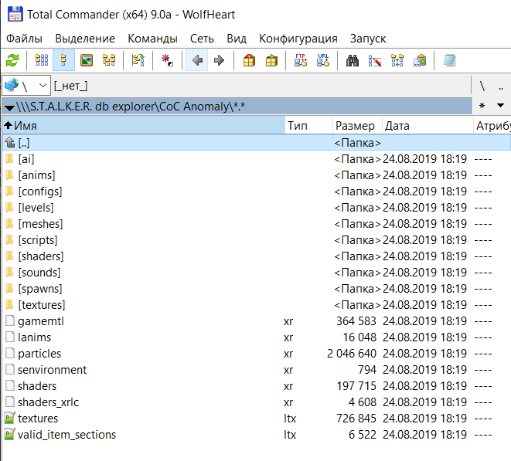The height and width of the screenshot is (461, 511).
Task: Select the particles xr file
Action: pyautogui.click(x=256, y=354)
